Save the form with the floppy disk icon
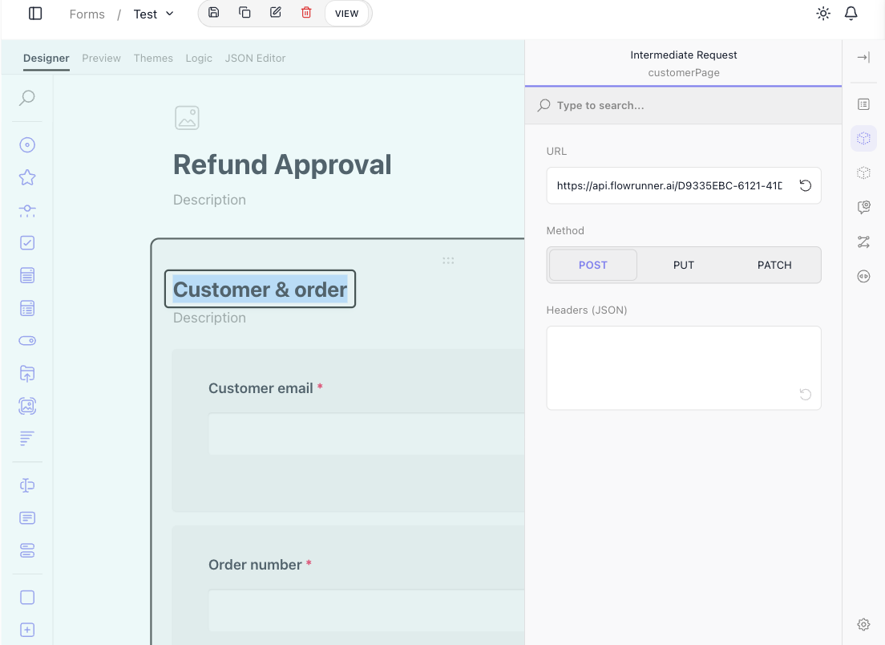The height and width of the screenshot is (645, 885). [x=213, y=12]
